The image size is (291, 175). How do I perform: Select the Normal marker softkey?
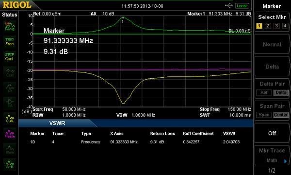[272, 44]
